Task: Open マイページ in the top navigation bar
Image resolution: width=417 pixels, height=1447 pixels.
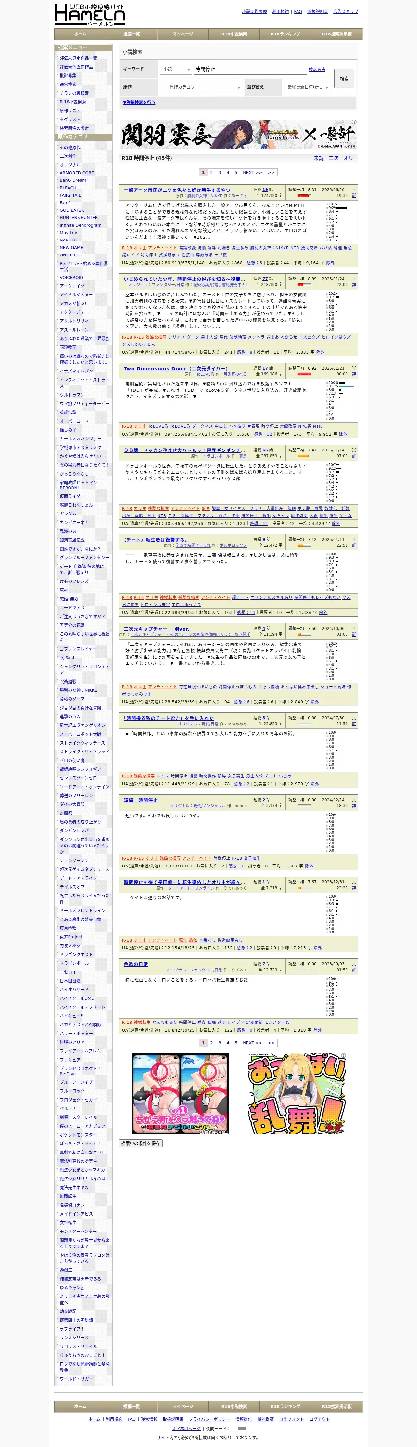Action: tap(183, 34)
